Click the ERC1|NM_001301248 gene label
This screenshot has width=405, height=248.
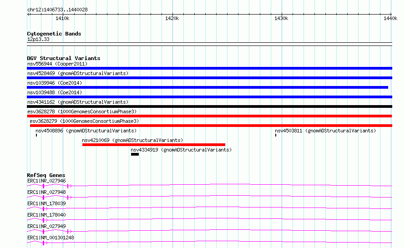click(x=51, y=238)
